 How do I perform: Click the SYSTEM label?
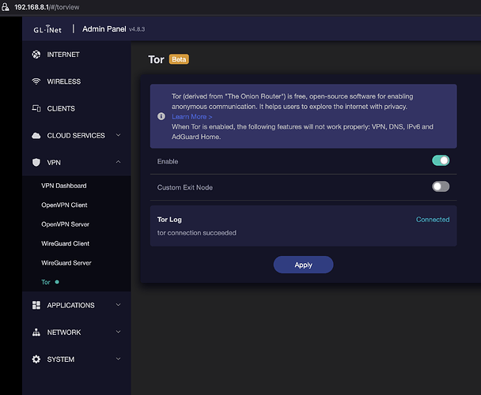tap(60, 359)
